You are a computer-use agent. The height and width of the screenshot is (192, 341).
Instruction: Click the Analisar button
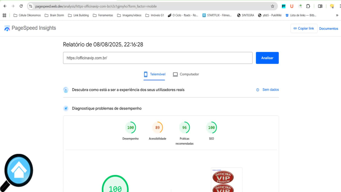pyautogui.click(x=267, y=58)
